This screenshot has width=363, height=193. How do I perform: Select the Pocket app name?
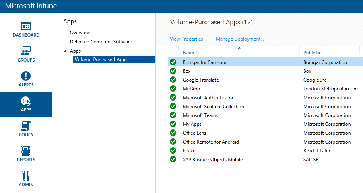click(190, 151)
